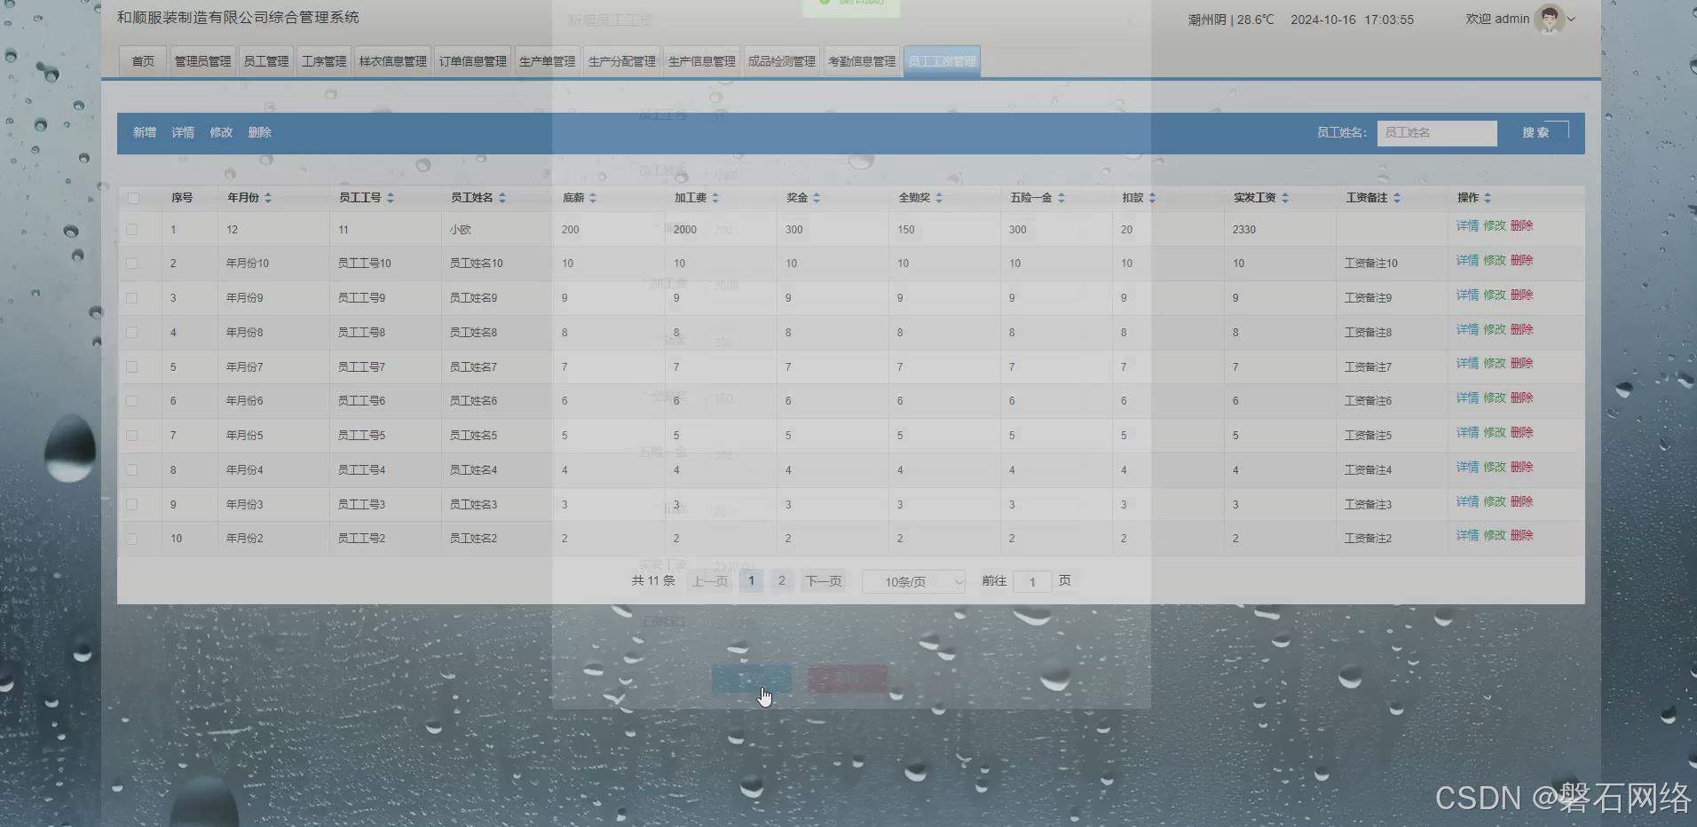The height and width of the screenshot is (827, 1697).
Task: Click 详情 in the blue toolbar
Action: 183,132
